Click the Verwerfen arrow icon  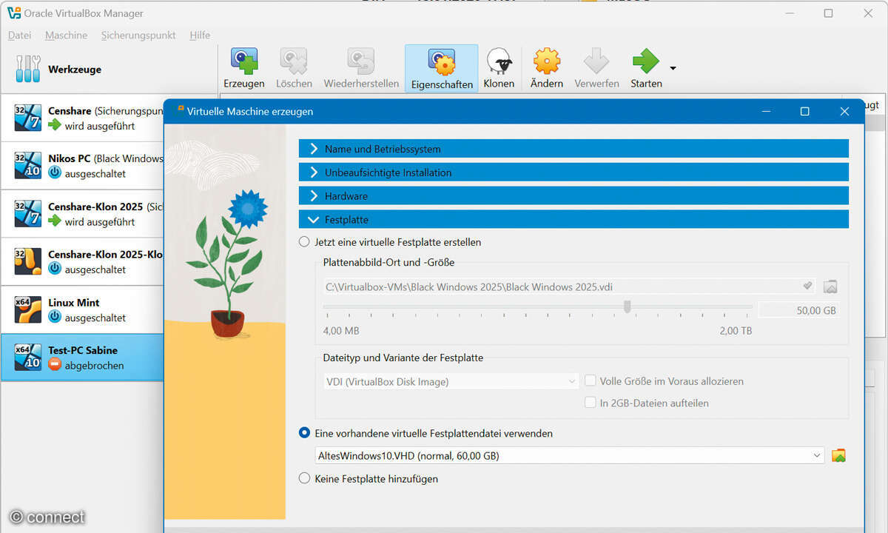pyautogui.click(x=596, y=61)
